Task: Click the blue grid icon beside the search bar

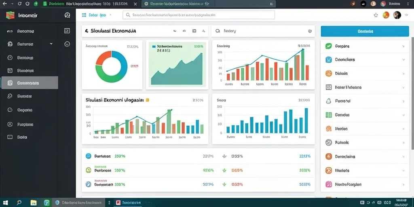Action: click(x=84, y=15)
